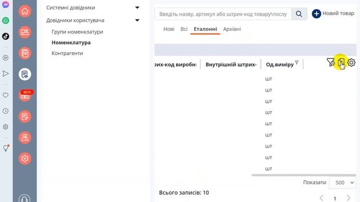Switch to the Всі tab
This screenshot has height=202, width=360.
(184, 29)
